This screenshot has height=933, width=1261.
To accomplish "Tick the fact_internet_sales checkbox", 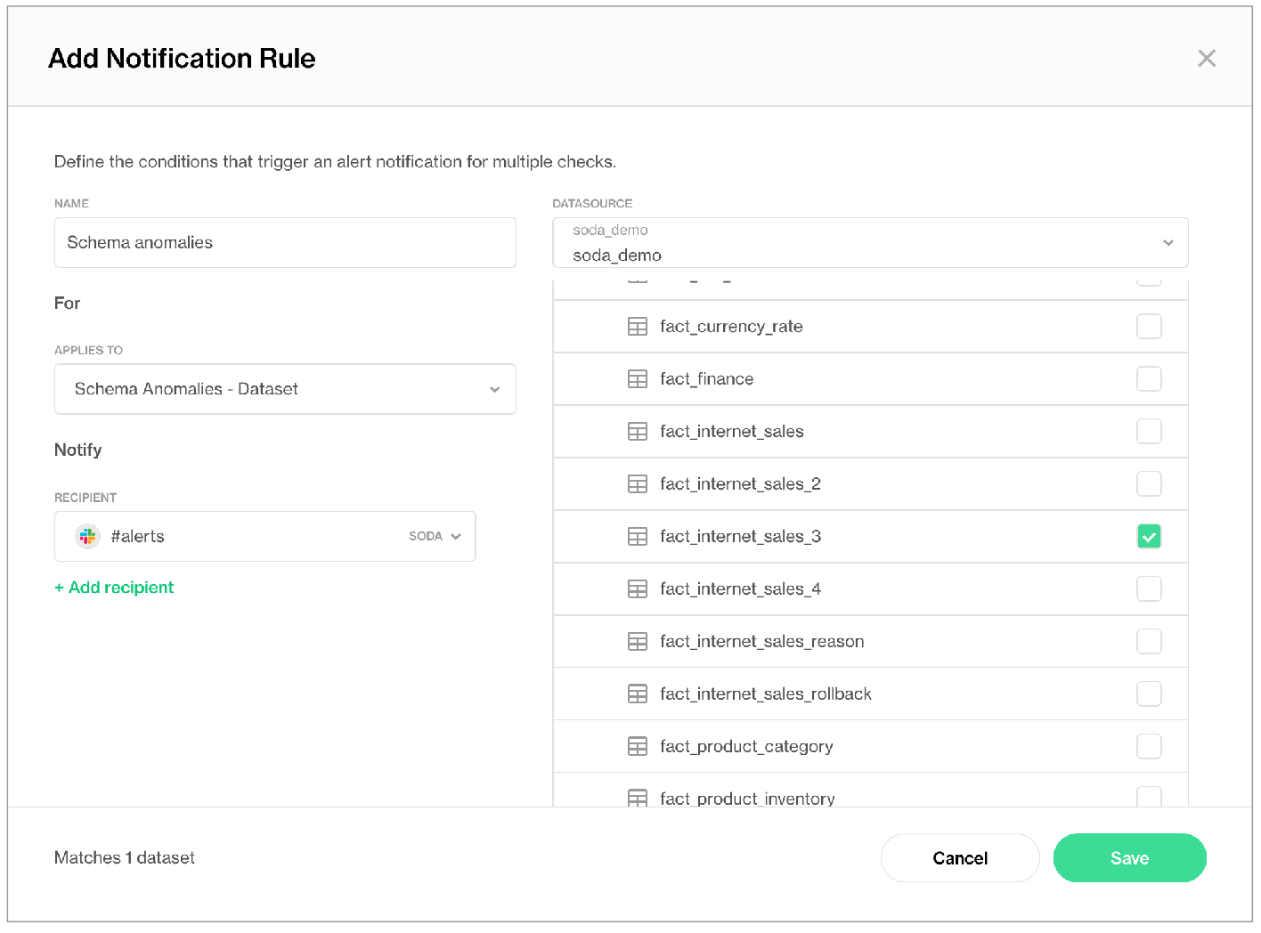I will pos(1149,432).
